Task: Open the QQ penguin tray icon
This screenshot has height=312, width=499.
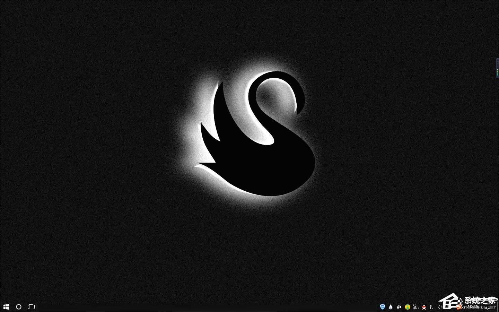Action: point(424,307)
